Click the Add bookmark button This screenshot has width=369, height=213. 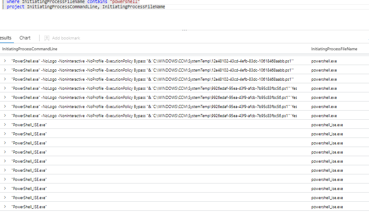tap(62, 38)
